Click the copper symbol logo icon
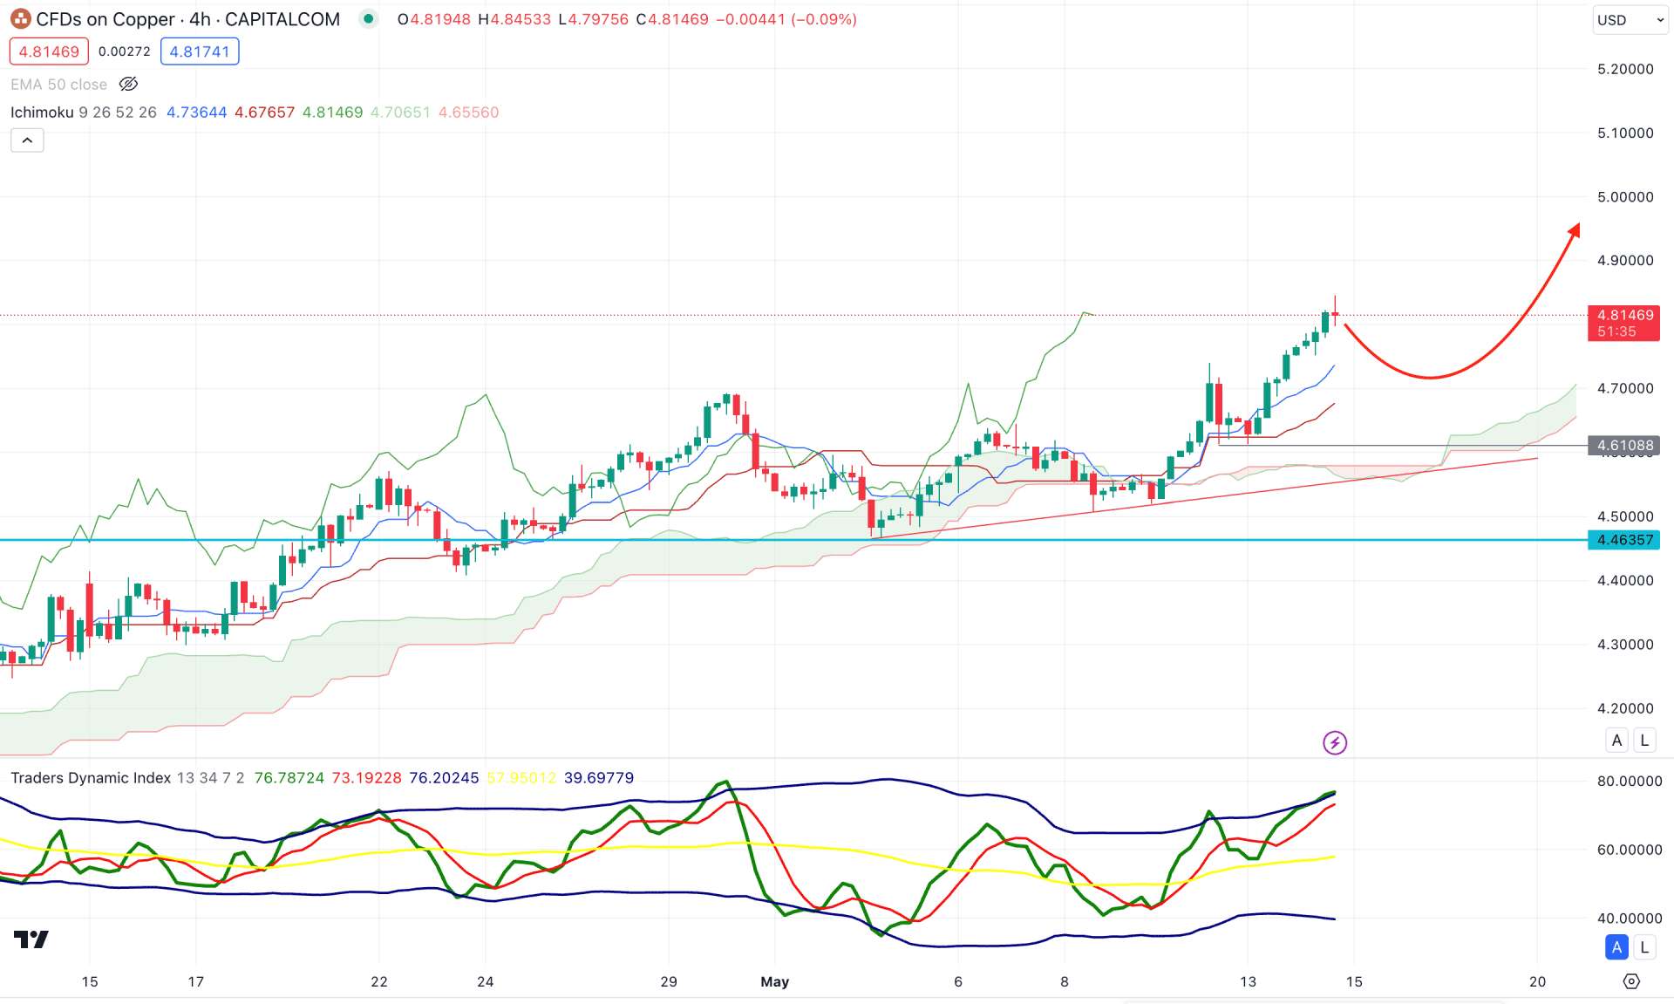The height and width of the screenshot is (1004, 1674). [x=20, y=19]
